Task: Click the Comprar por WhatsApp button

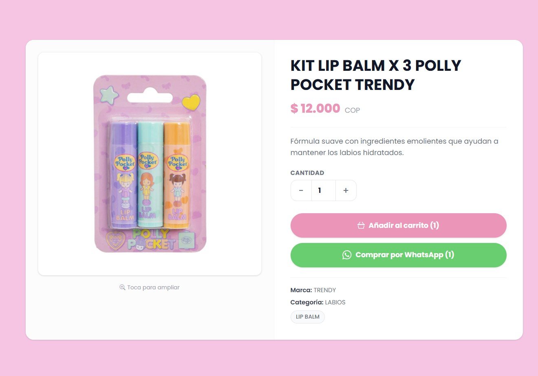Action: 398,255
